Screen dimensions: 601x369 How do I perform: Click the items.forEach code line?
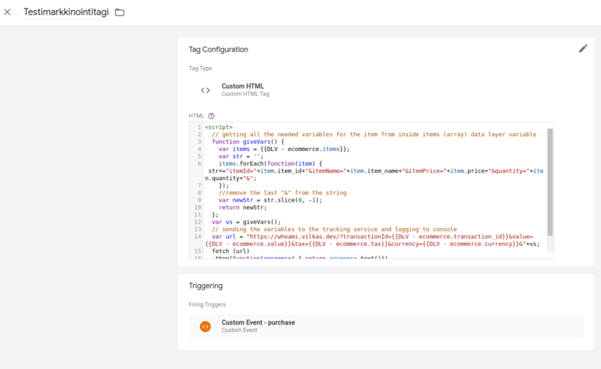point(270,163)
